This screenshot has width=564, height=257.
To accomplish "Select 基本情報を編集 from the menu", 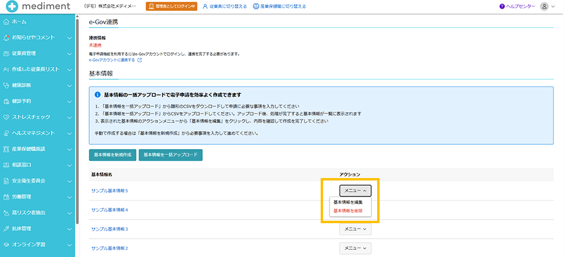I will pyautogui.click(x=348, y=202).
